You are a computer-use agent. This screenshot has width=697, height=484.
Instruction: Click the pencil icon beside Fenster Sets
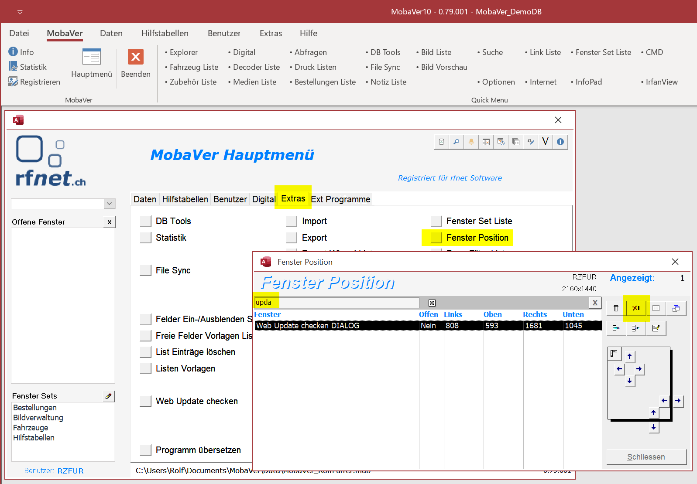pos(109,396)
